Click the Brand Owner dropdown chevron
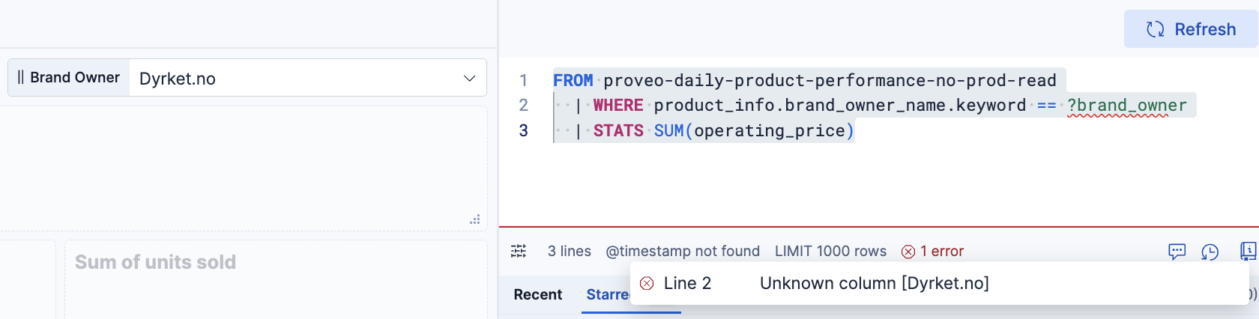1259x319 pixels. [x=470, y=79]
